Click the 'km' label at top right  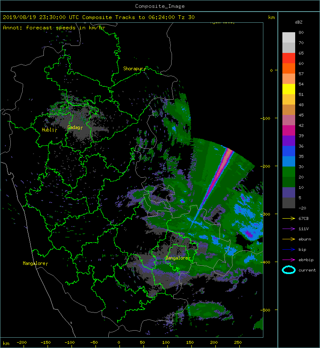coord(271,17)
